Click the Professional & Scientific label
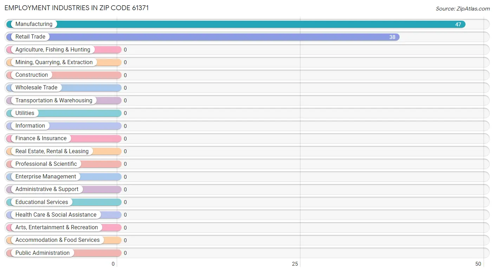The height and width of the screenshot is (272, 494). [46, 164]
